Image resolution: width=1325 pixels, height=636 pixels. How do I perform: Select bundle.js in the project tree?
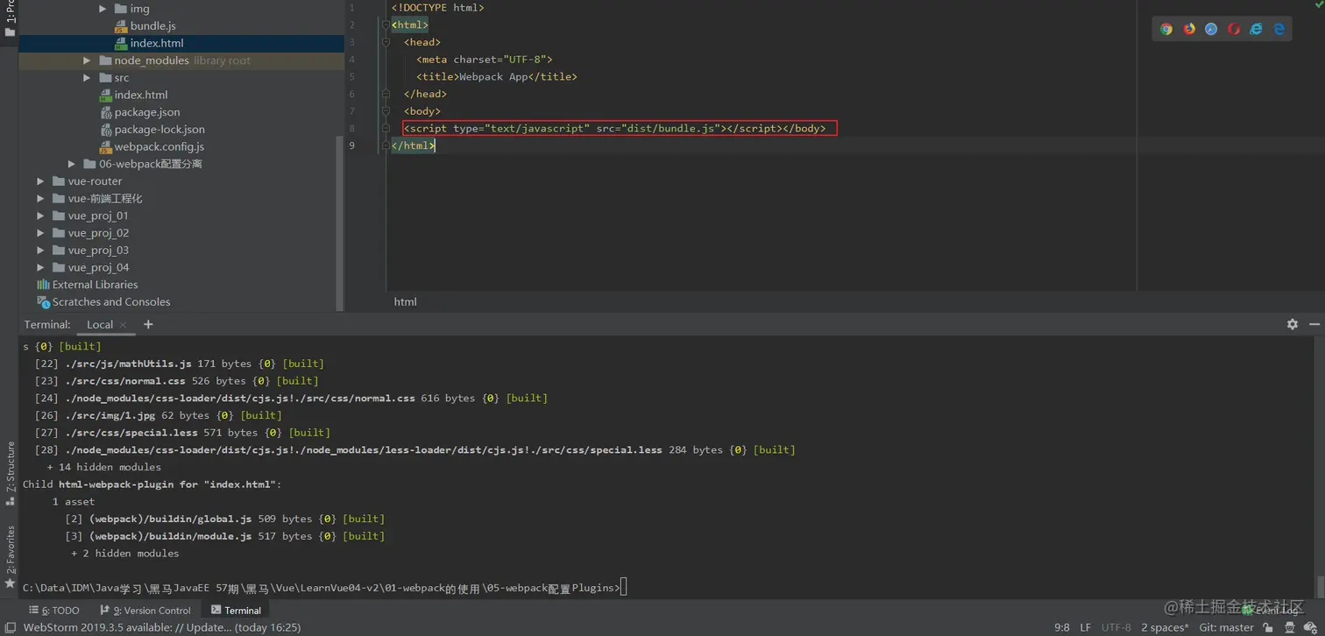click(152, 26)
